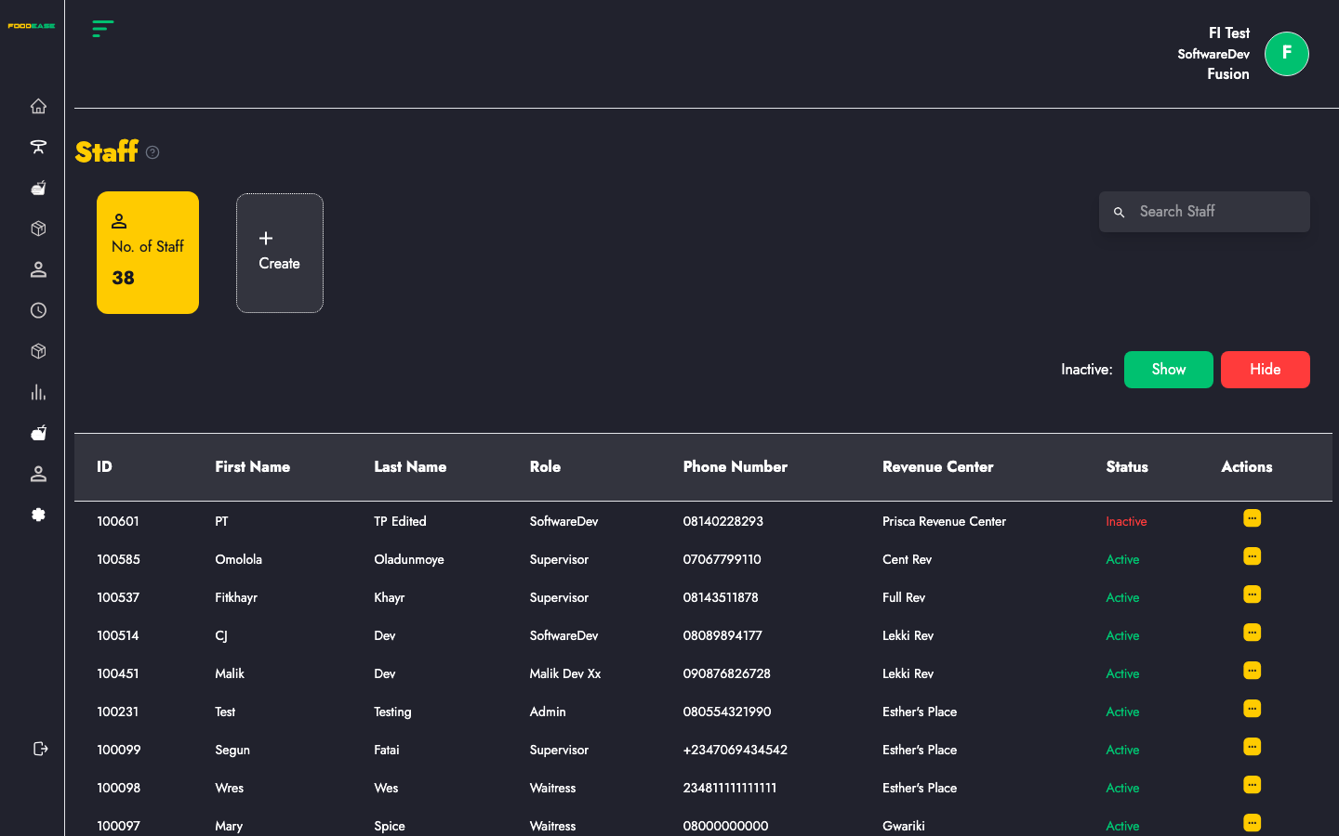The height and width of the screenshot is (836, 1339).
Task: Hide inactive staff with red Hide button
Action: [1266, 370]
